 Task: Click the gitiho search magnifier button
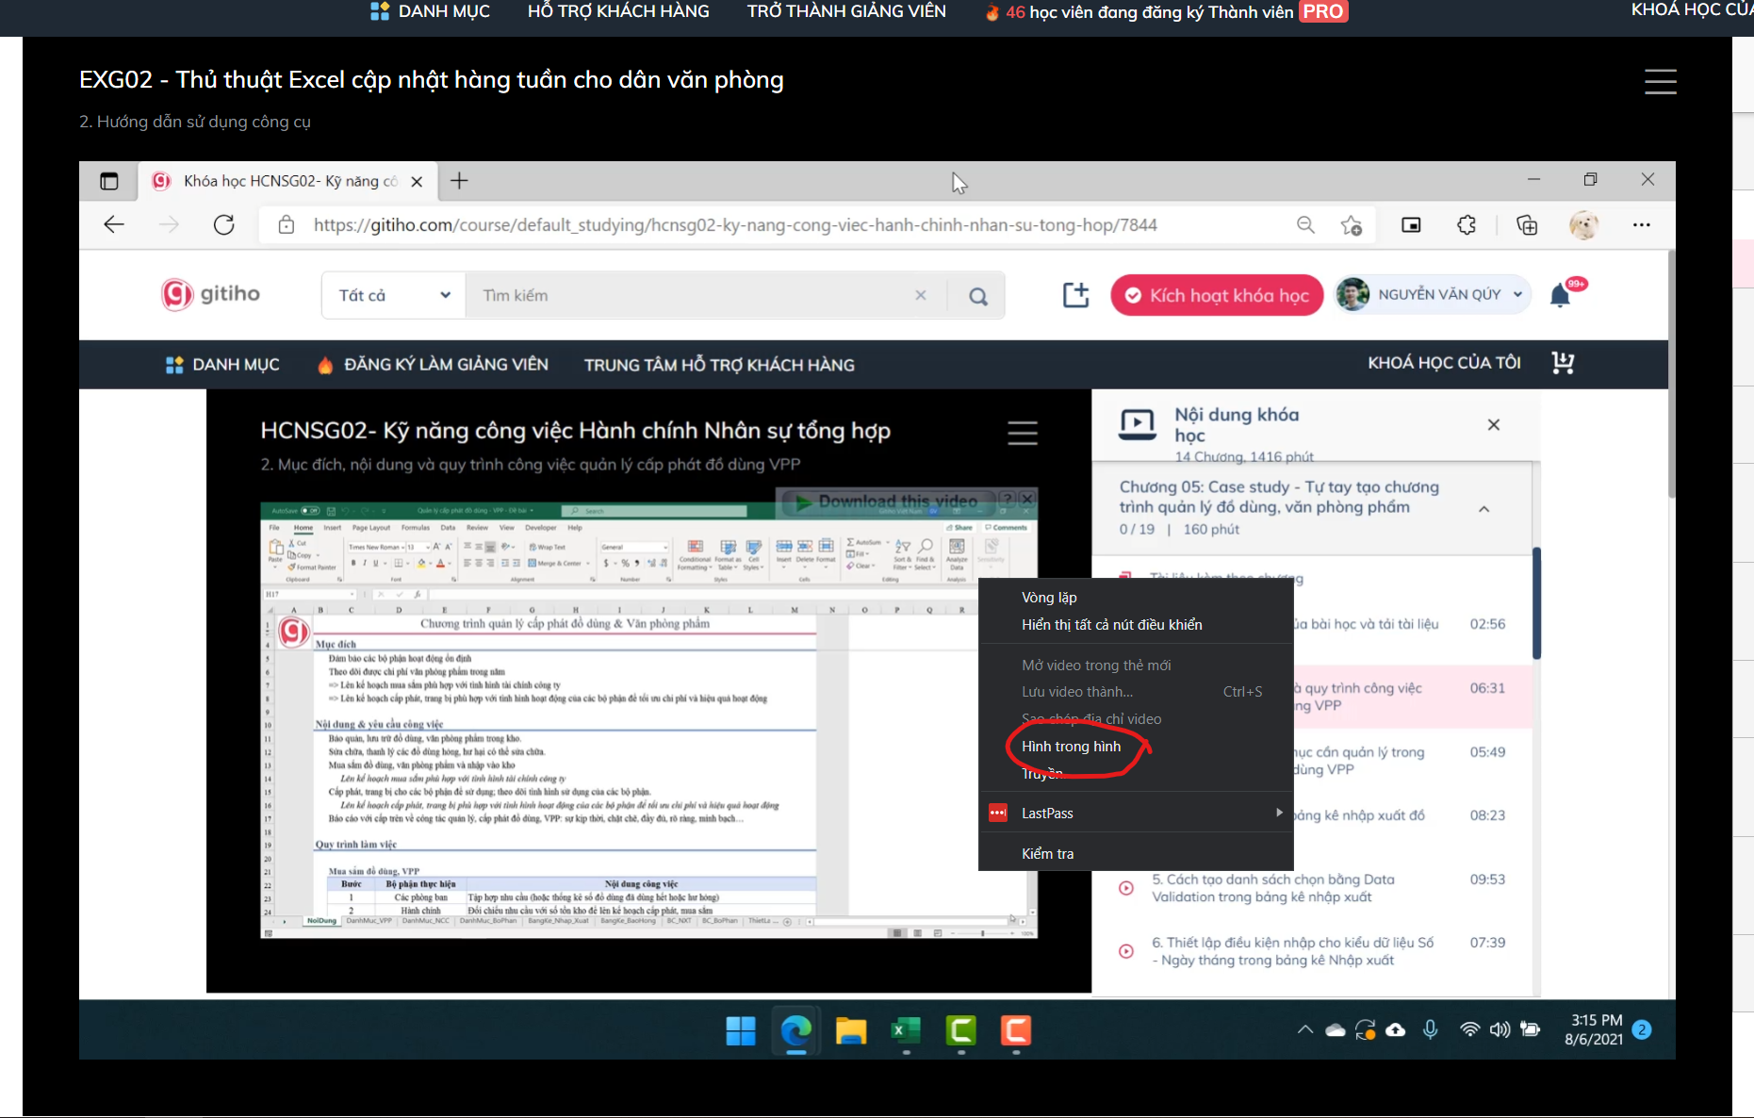tap(978, 296)
